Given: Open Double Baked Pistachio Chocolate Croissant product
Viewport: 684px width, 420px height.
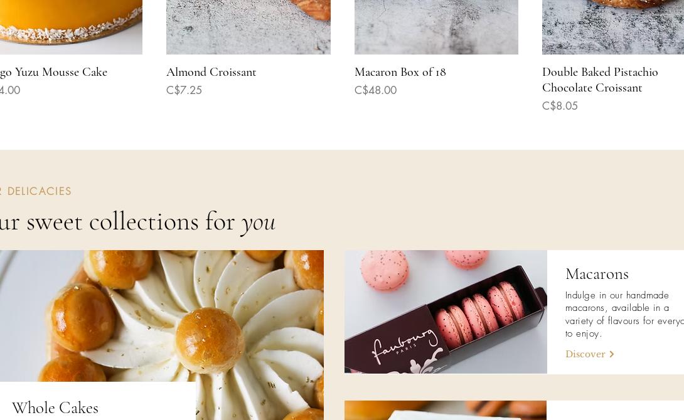Looking at the screenshot, I should [x=600, y=80].
